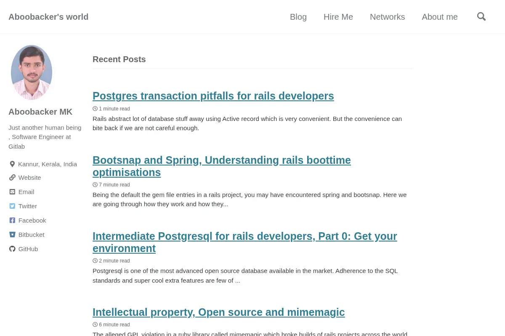Click the Facebook icon in sidebar
The height and width of the screenshot is (336, 505).
[12, 220]
